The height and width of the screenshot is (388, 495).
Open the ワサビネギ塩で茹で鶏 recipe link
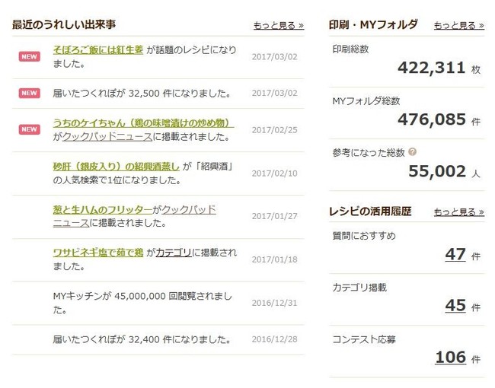tap(98, 253)
